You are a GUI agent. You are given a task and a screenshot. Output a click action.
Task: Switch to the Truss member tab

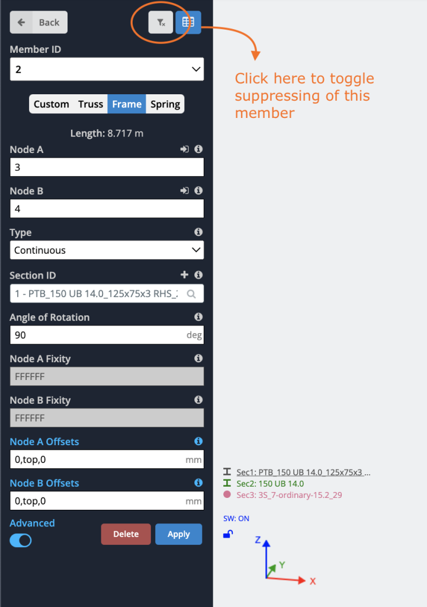[x=91, y=104]
